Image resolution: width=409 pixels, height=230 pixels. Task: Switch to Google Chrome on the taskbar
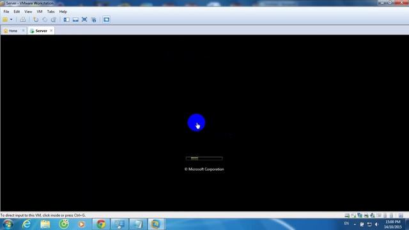pos(101,224)
